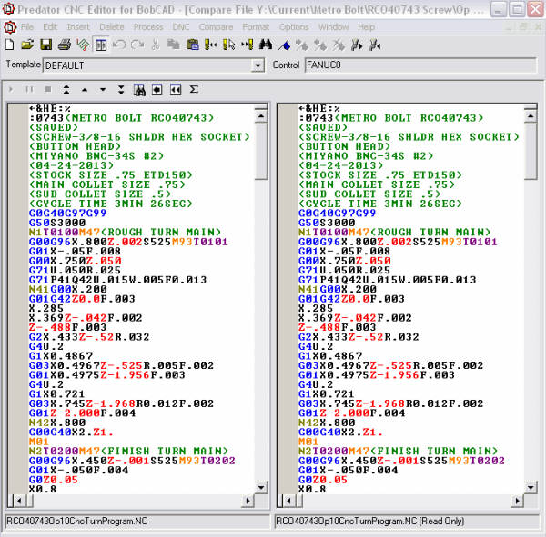Open the Template dropdown arrow
Viewport: 546px width, 537px height.
tap(258, 65)
